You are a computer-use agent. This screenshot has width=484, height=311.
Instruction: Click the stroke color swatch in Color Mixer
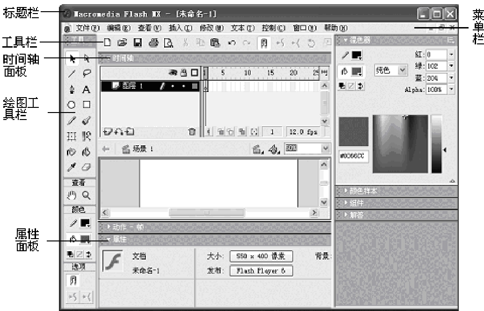[357, 56]
